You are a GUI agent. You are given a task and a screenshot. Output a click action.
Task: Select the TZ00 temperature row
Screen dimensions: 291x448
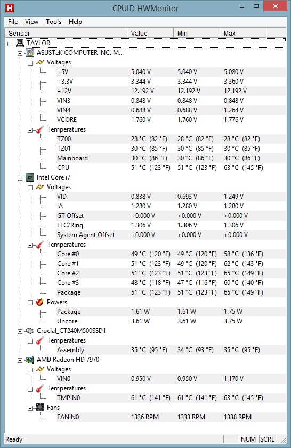click(171, 139)
